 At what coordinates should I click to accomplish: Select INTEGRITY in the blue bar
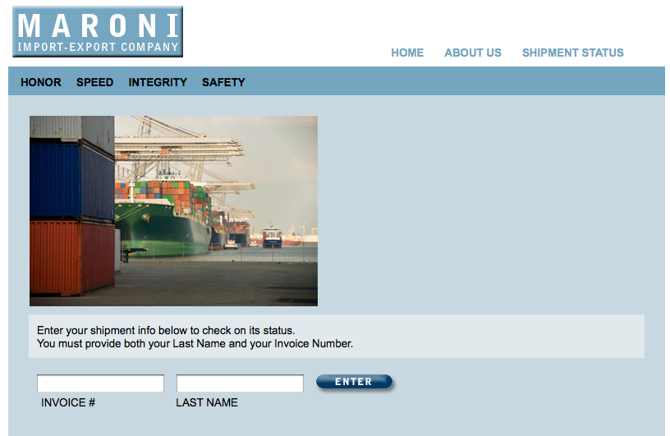pos(158,82)
